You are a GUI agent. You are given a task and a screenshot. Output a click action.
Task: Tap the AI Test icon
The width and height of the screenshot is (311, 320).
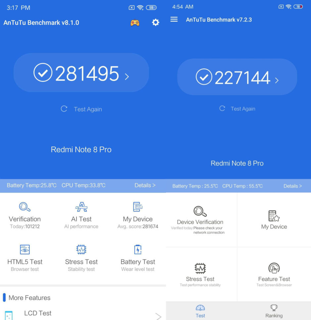pyautogui.click(x=81, y=207)
